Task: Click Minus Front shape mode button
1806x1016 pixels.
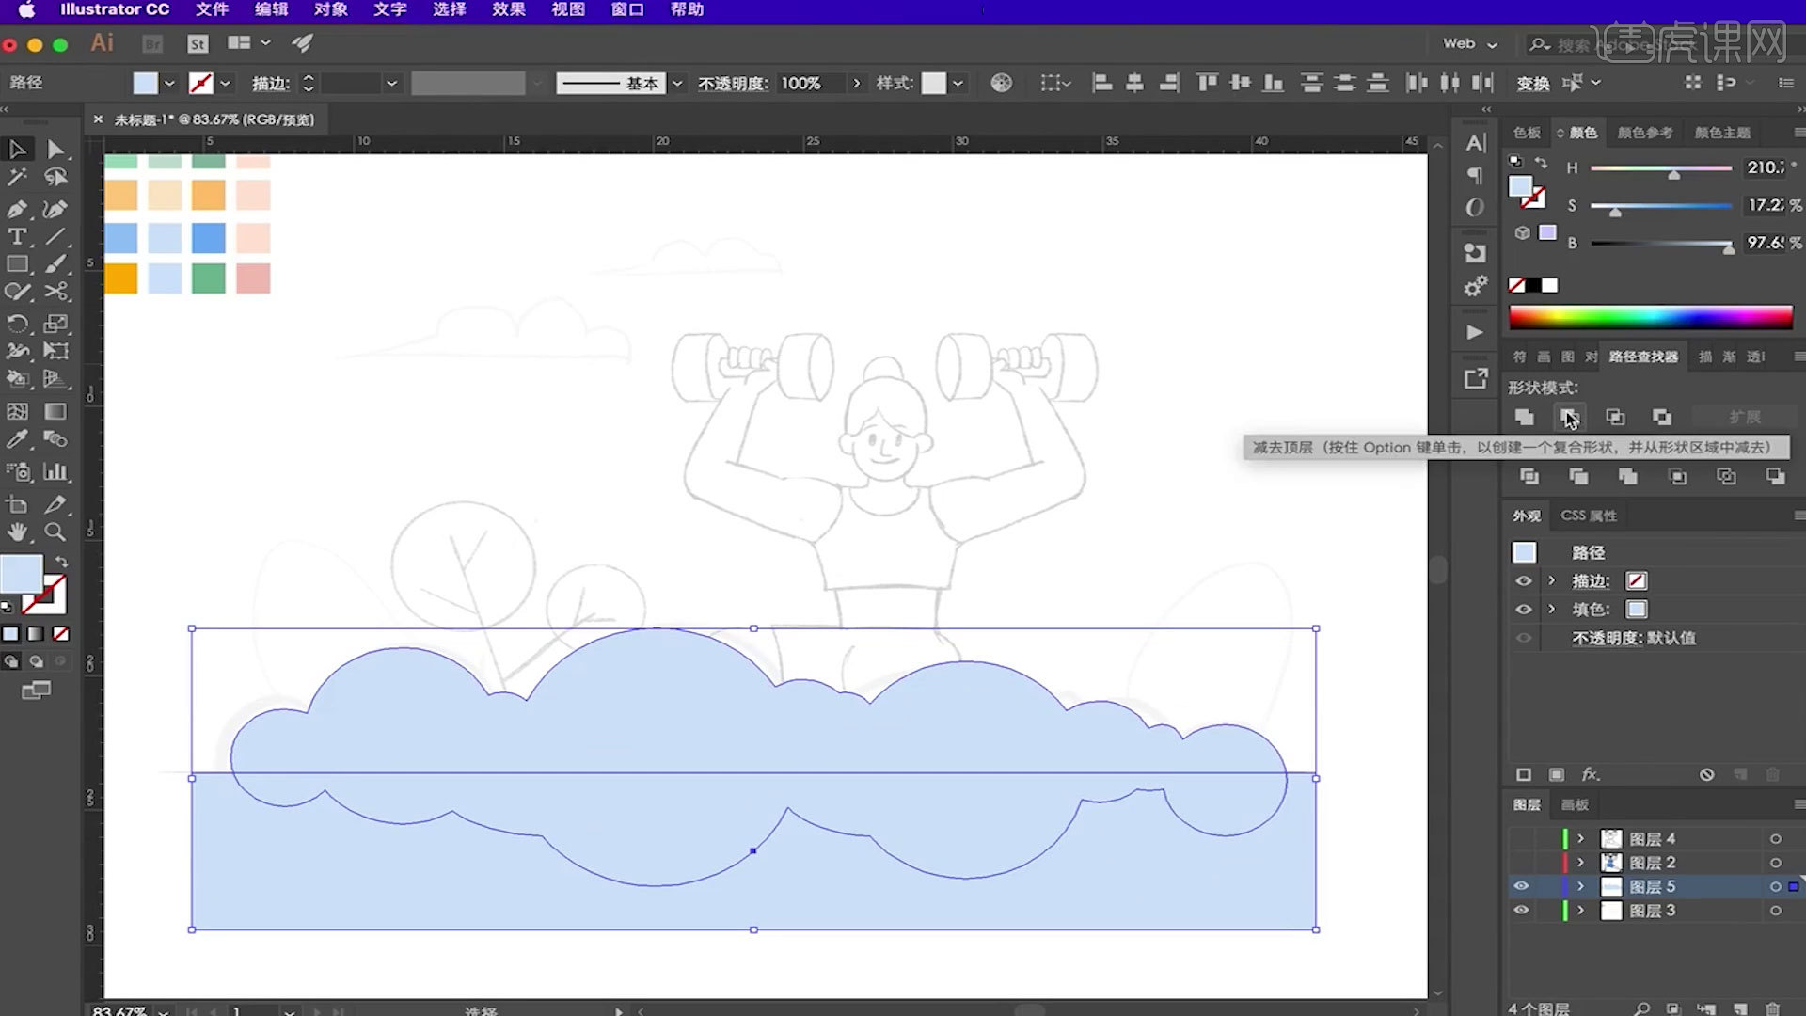Action: (1570, 417)
